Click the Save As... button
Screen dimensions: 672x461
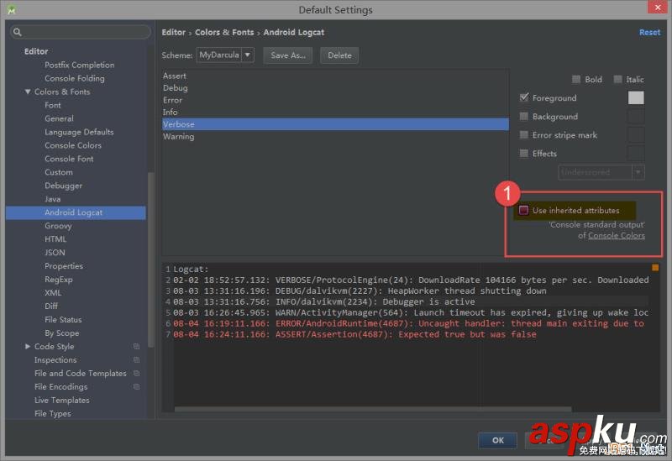(x=288, y=55)
